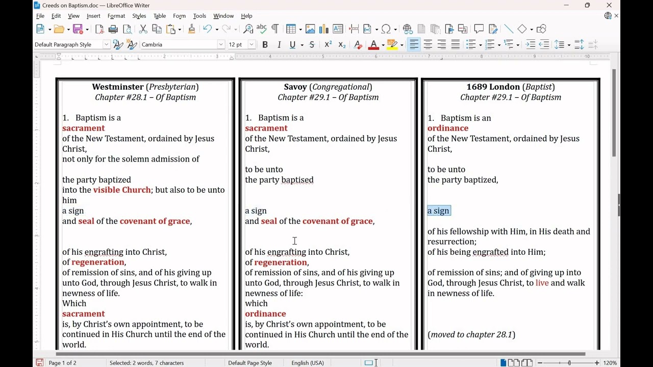653x367 pixels.
Task: Click the Insert Text Box icon
Action: tap(338, 29)
